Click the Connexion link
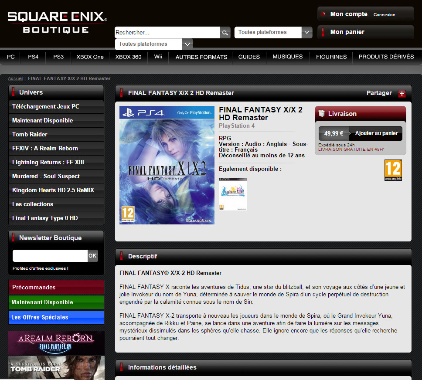 tap(384, 15)
